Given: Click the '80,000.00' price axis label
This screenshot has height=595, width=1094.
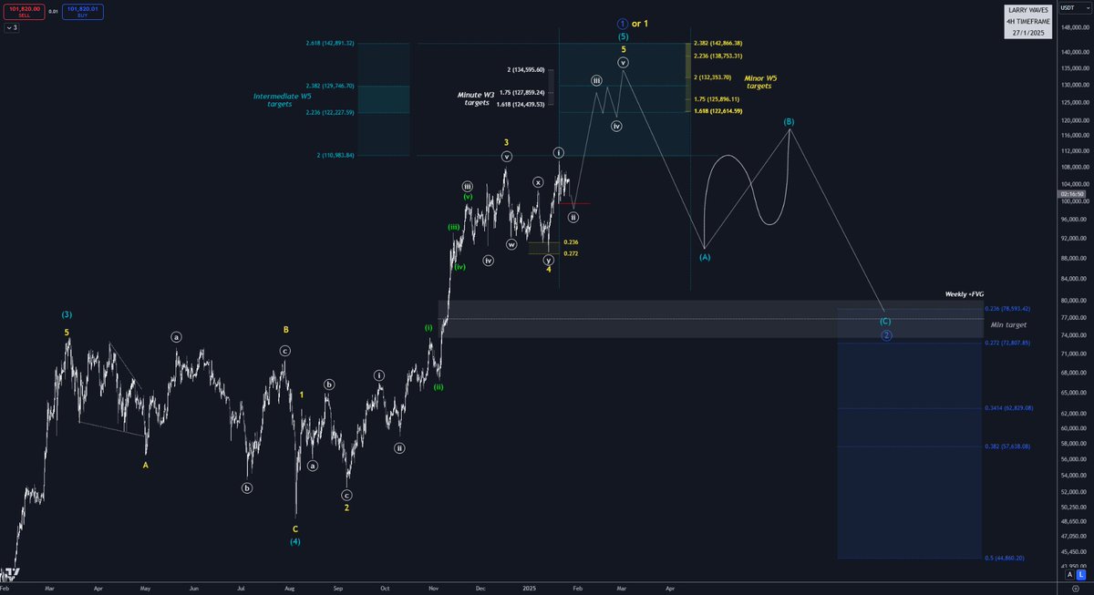Looking at the screenshot, I should point(1072,301).
